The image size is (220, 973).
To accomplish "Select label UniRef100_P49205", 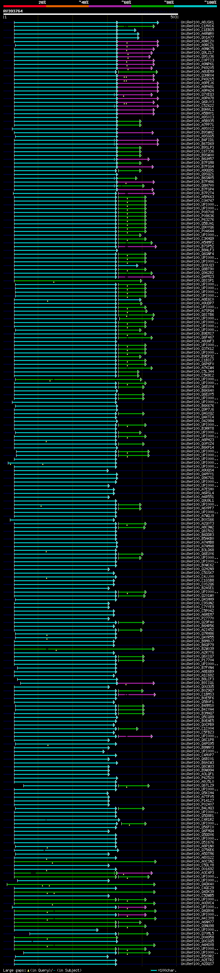I will coord(197,68).
